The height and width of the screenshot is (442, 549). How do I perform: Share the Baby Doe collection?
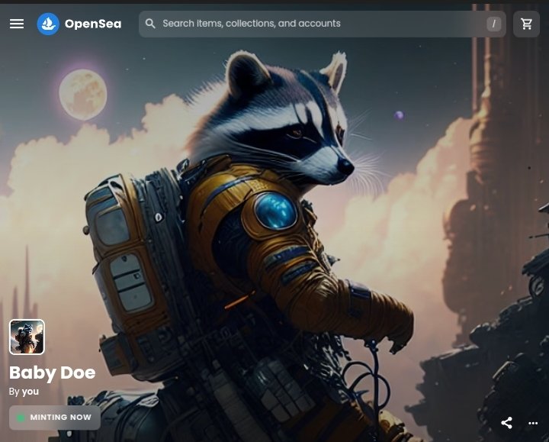506,423
